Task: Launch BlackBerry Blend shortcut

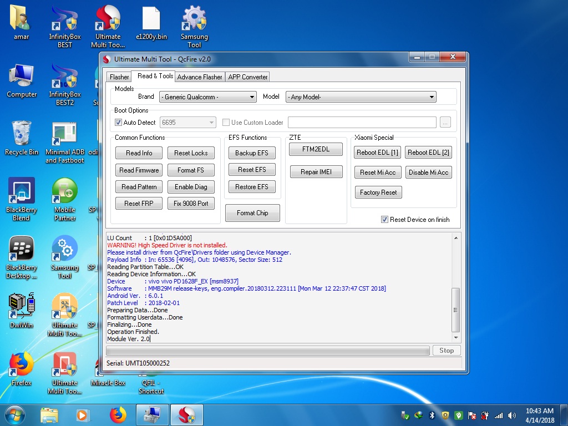Action: point(22,199)
